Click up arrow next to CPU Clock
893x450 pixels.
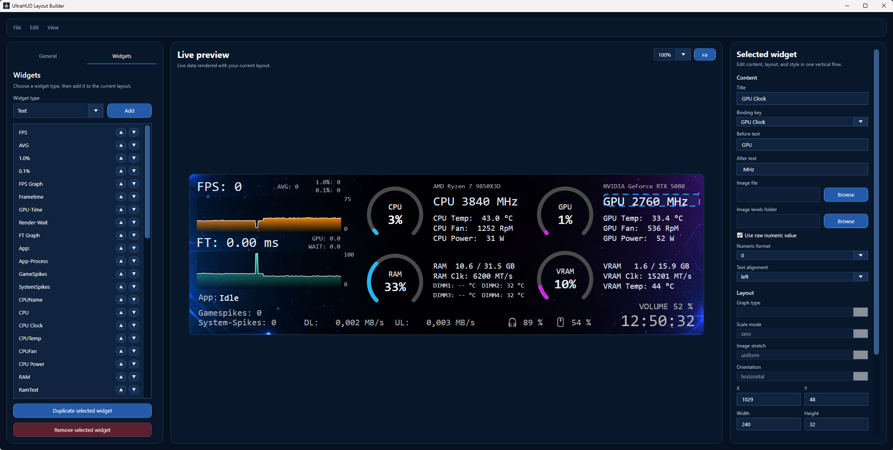[x=121, y=325]
